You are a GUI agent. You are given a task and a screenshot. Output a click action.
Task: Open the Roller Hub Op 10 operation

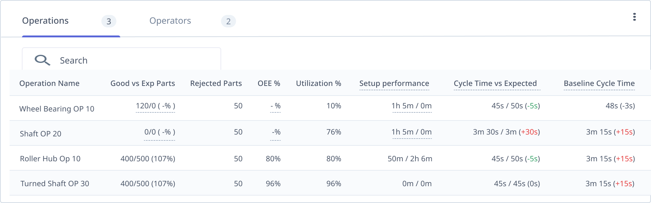[330, 158]
